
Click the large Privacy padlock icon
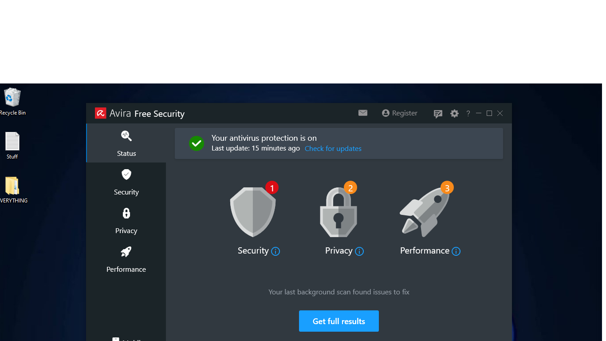(x=338, y=212)
